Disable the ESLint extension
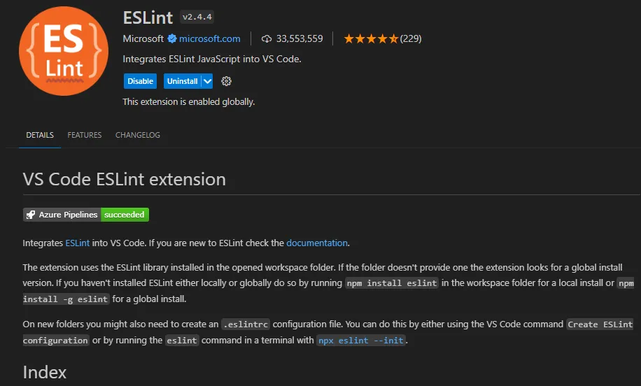Image resolution: width=641 pixels, height=386 pixels. click(140, 81)
